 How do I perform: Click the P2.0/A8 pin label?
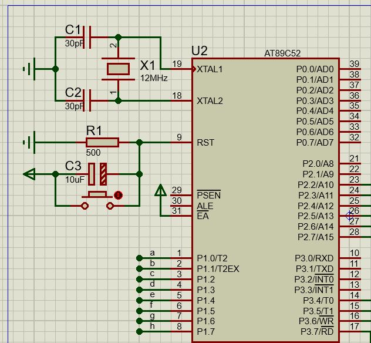click(318, 164)
